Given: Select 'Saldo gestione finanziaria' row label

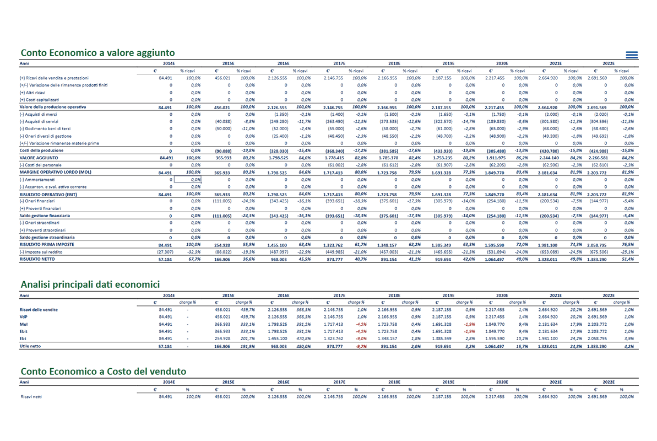Looking at the screenshot, I should (45, 216).
